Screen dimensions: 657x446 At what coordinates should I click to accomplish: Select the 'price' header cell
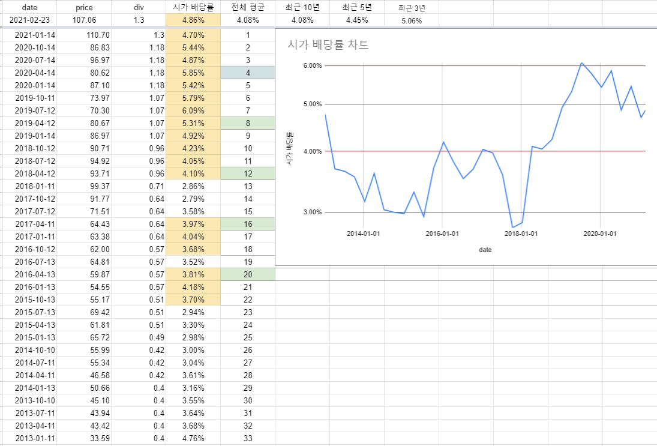click(x=84, y=7)
